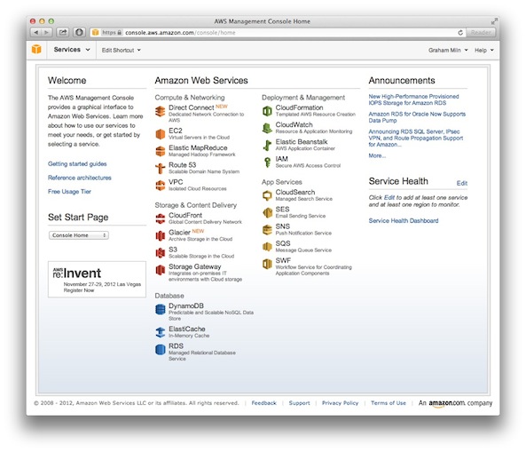Open the Getting started guides link
Image resolution: width=526 pixels, height=452 pixels.
77,164
